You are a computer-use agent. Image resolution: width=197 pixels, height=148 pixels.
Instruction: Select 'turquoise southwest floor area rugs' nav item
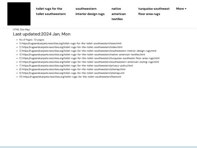pos(154,11)
